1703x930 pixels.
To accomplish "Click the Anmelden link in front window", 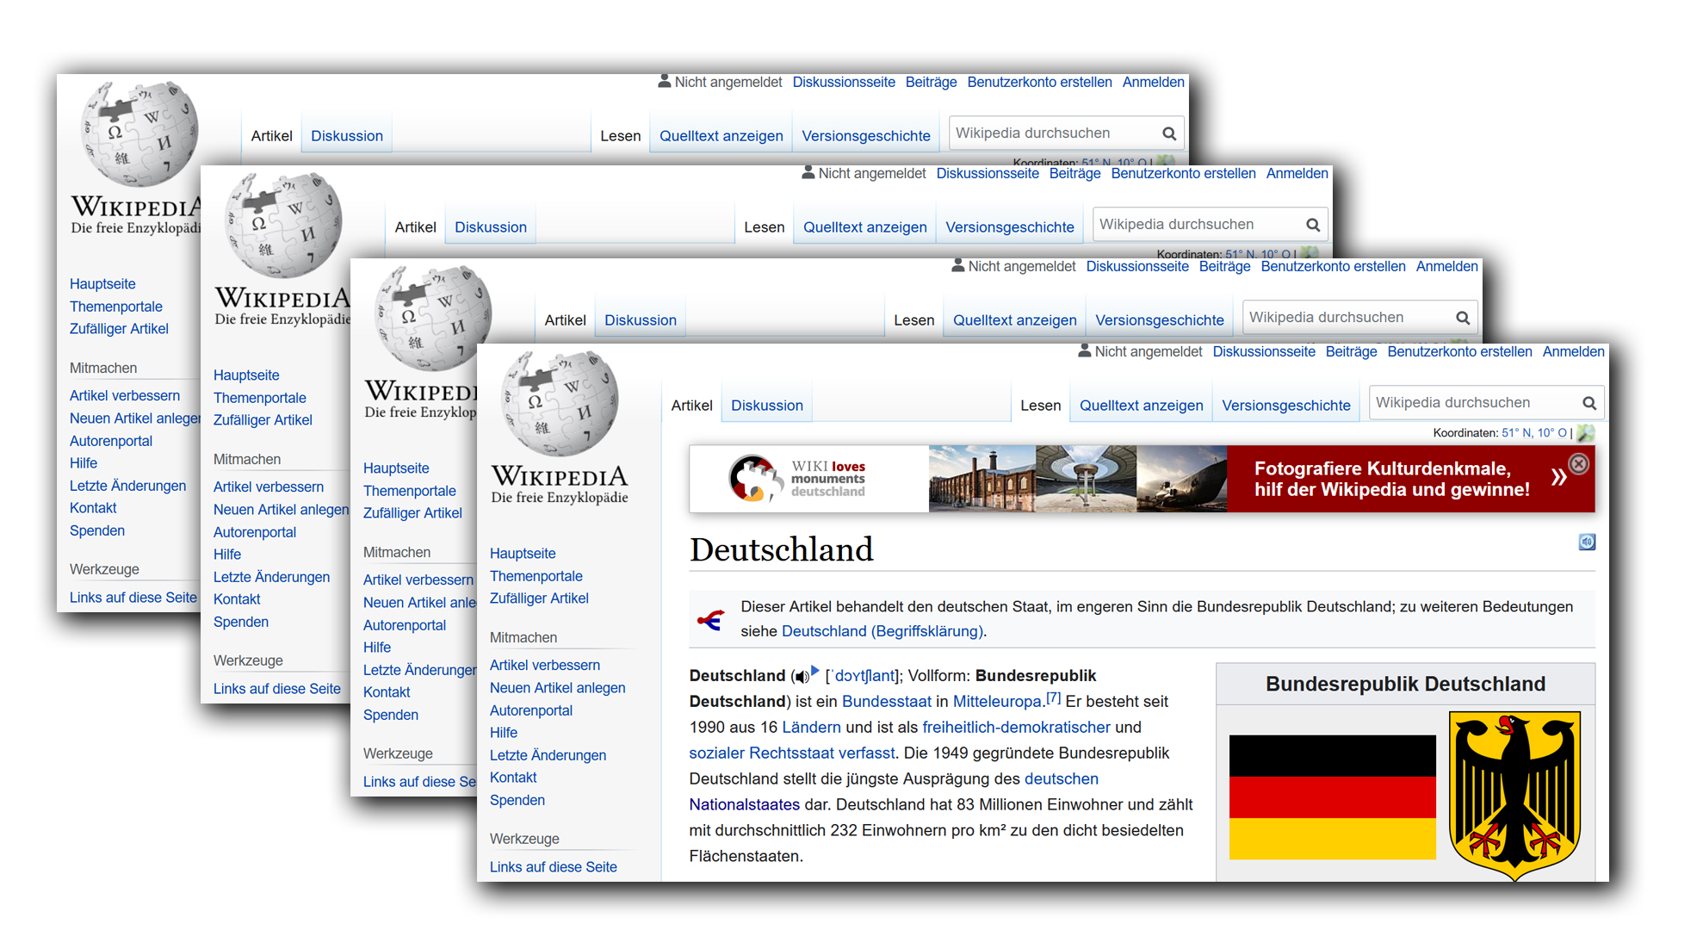I will [x=1573, y=351].
